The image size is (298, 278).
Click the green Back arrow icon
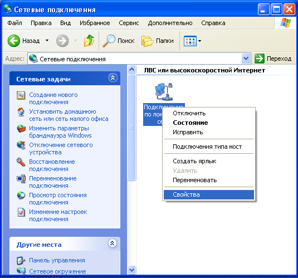click(x=14, y=41)
